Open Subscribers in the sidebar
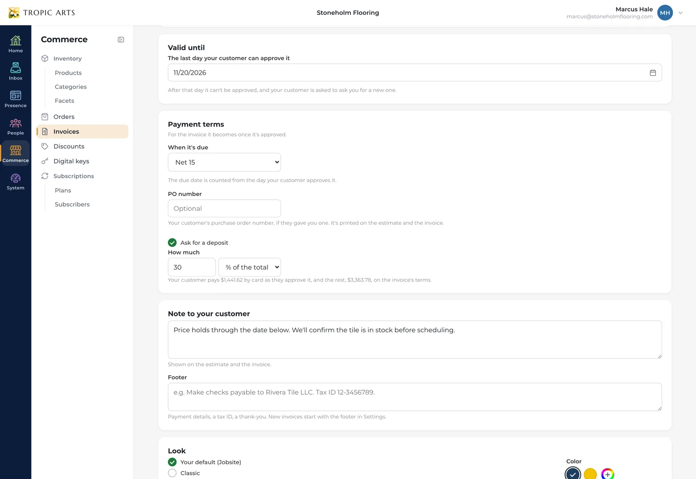Image resolution: width=696 pixels, height=479 pixels. point(72,204)
